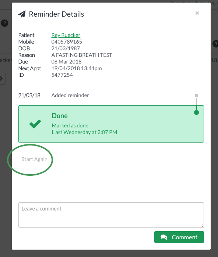
Task: Click the arrow box icon behind dialog on left
Action: (3, 79)
